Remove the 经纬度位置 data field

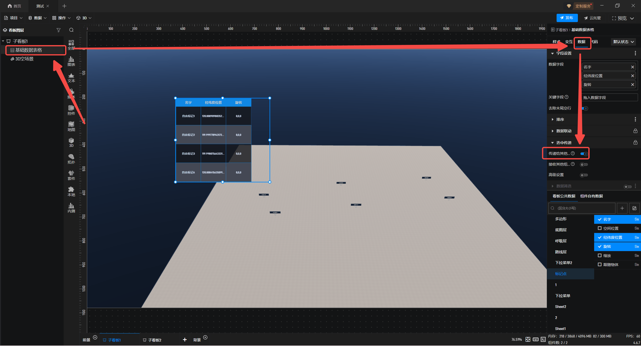tap(632, 76)
